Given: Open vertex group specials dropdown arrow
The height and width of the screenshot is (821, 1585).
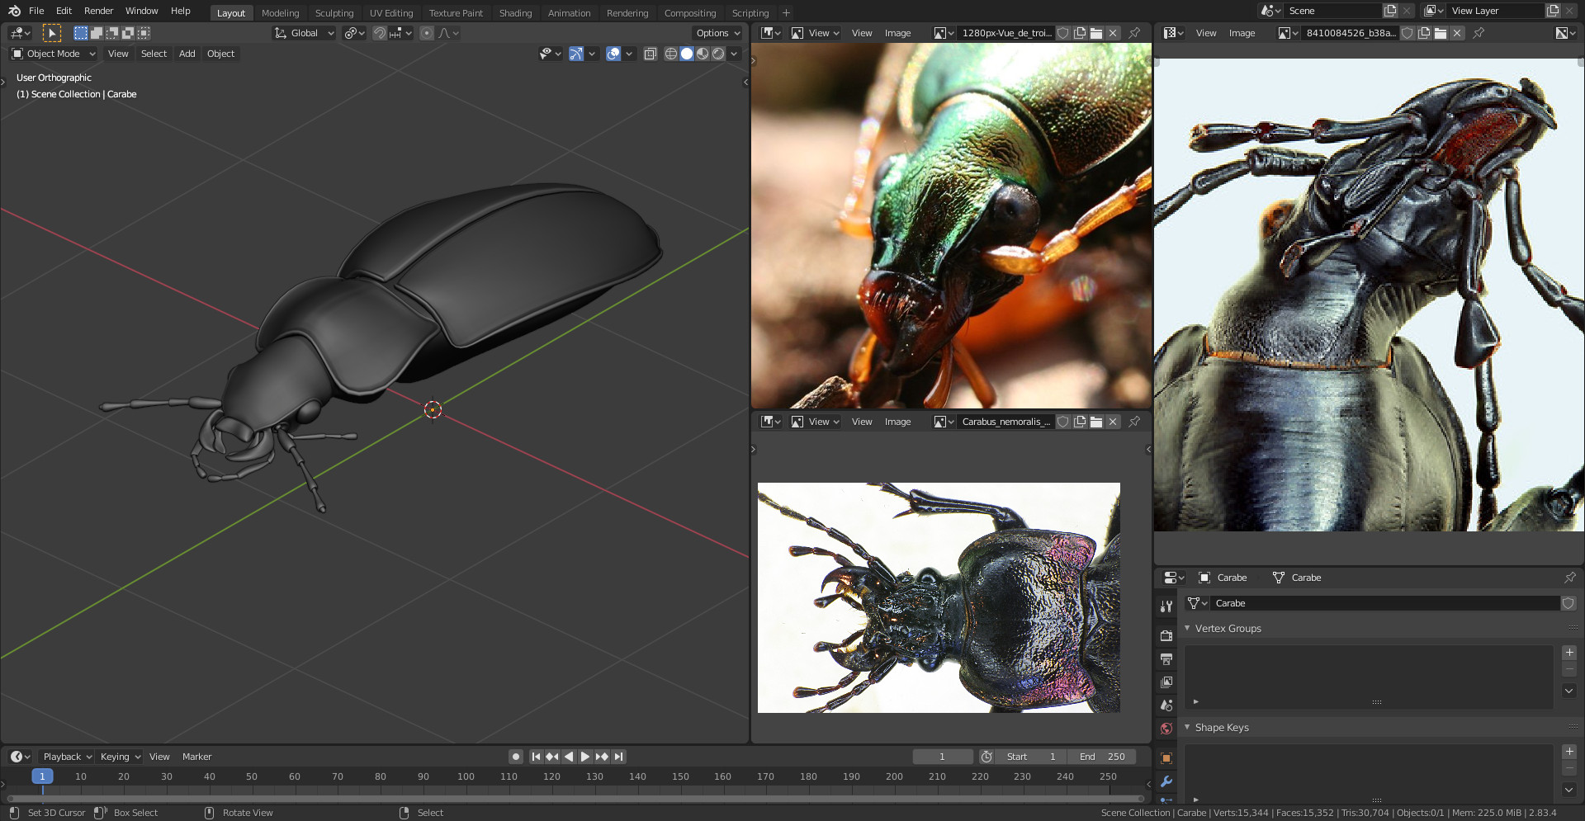Looking at the screenshot, I should click(1569, 691).
